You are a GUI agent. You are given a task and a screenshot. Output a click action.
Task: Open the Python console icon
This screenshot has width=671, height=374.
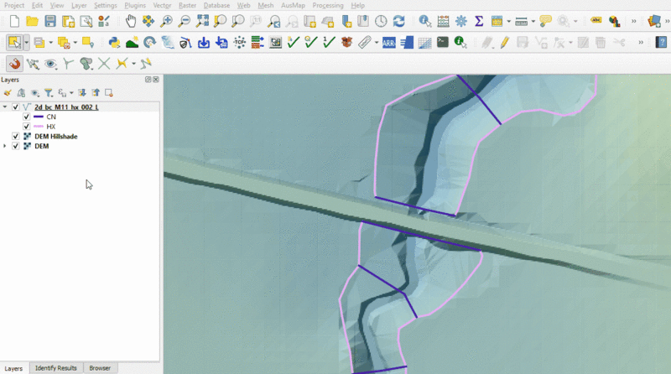tap(114, 41)
